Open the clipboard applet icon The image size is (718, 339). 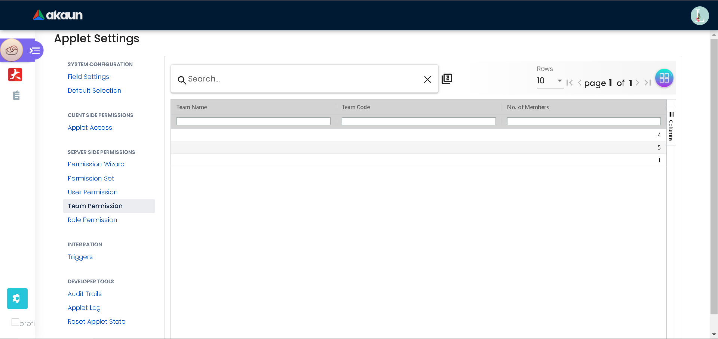pos(16,95)
